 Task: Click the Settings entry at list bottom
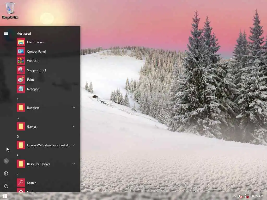(x=46, y=190)
